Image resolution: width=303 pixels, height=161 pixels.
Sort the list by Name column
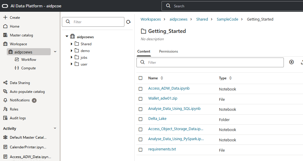pos(162,78)
